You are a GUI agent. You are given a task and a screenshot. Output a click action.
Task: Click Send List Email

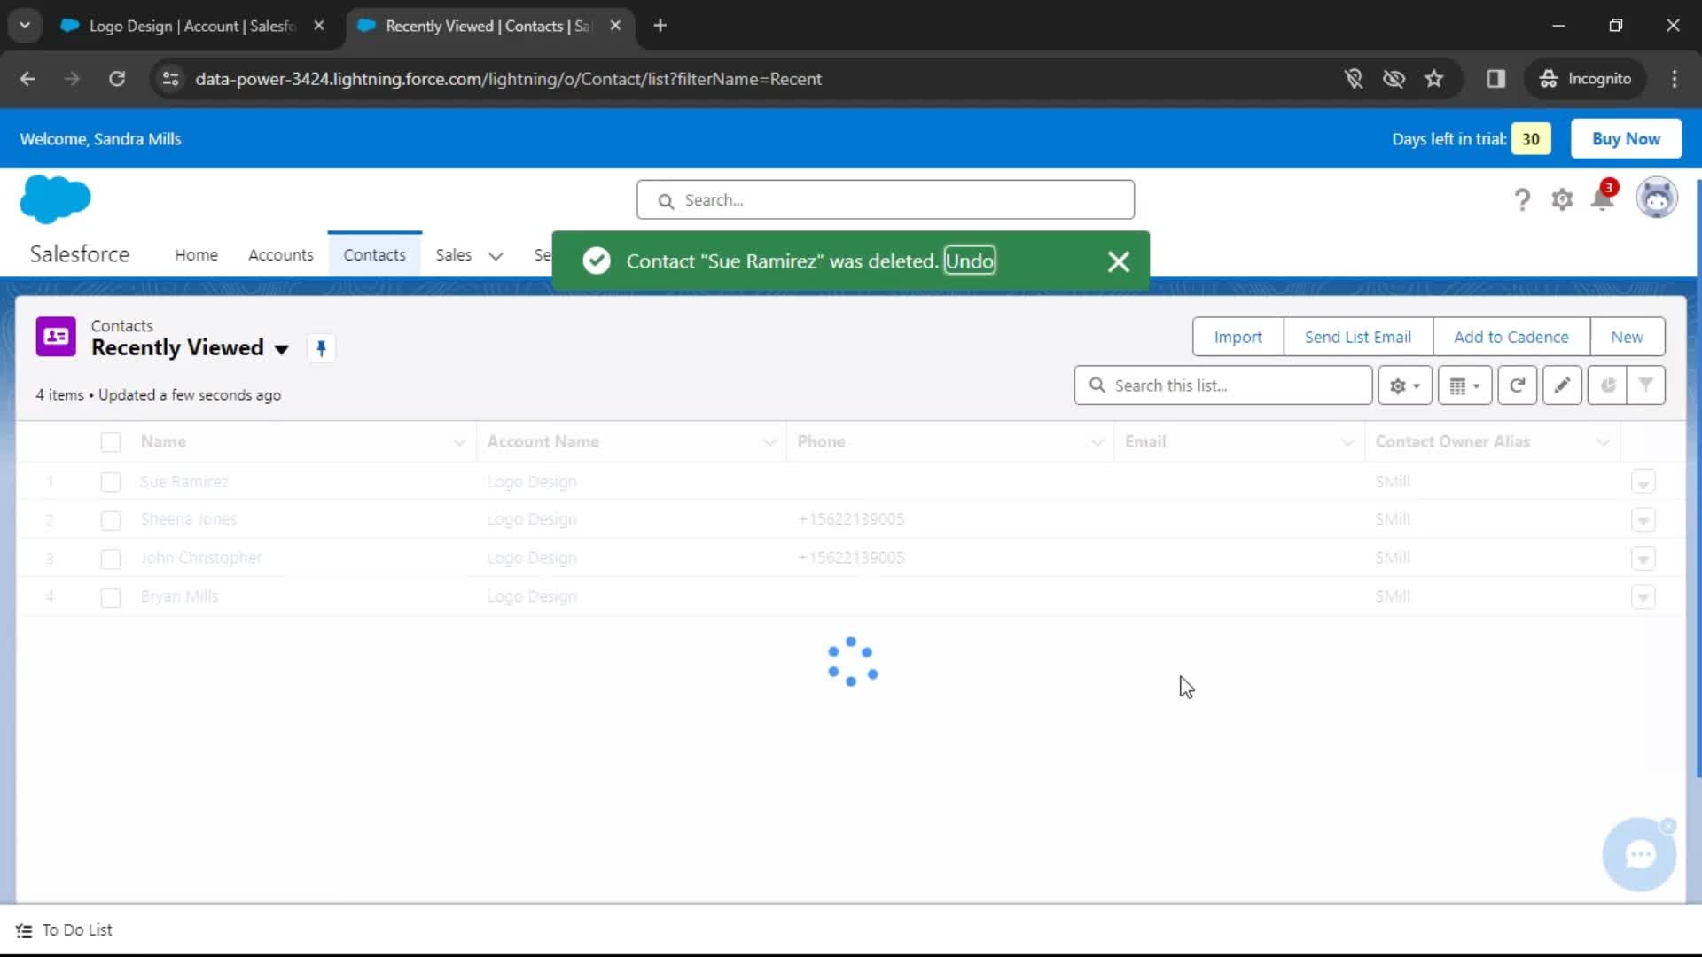pos(1357,338)
